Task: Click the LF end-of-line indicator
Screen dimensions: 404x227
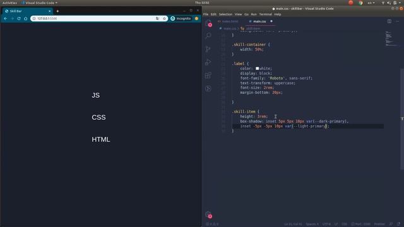Action: pyautogui.click(x=336, y=224)
